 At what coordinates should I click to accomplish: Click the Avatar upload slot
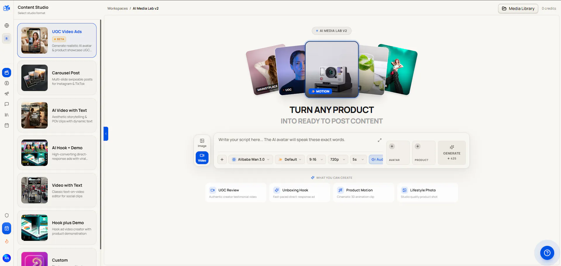click(398, 153)
